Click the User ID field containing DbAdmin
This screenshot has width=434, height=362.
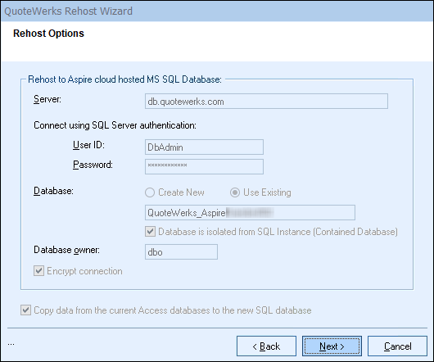coord(204,147)
